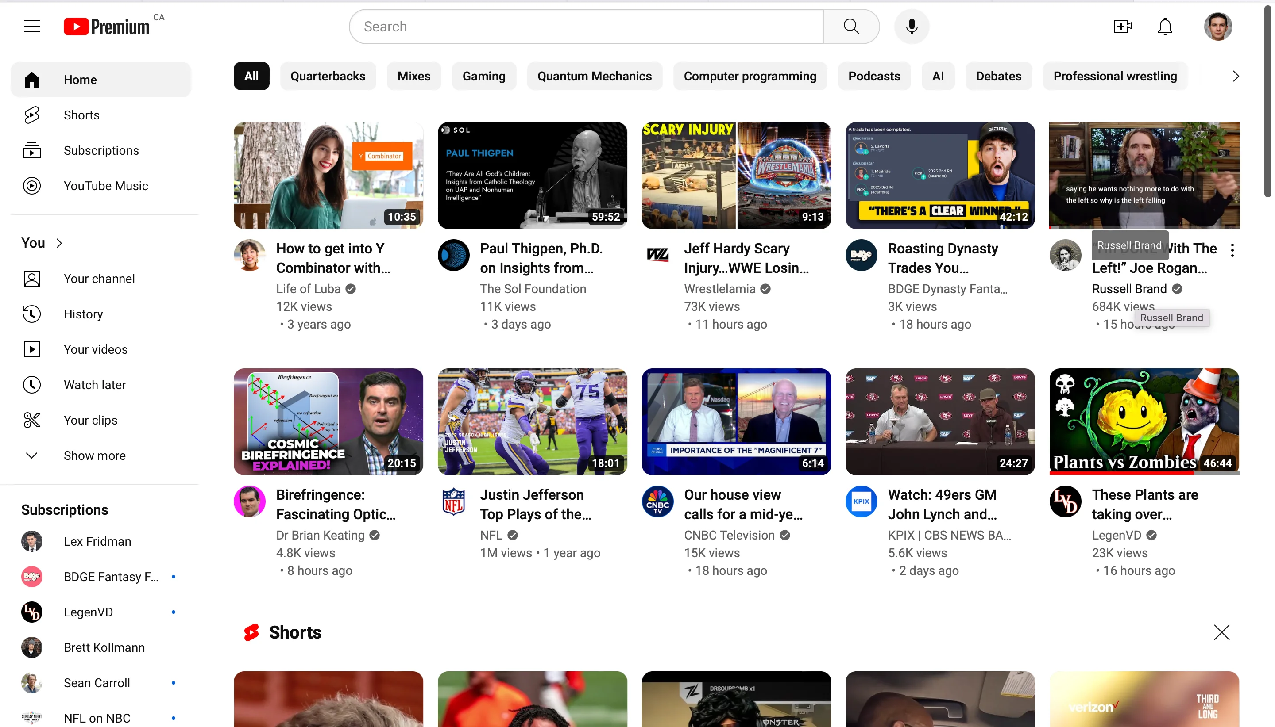The image size is (1275, 727).
Task: Open more options for Russell Brand video
Action: point(1232,250)
